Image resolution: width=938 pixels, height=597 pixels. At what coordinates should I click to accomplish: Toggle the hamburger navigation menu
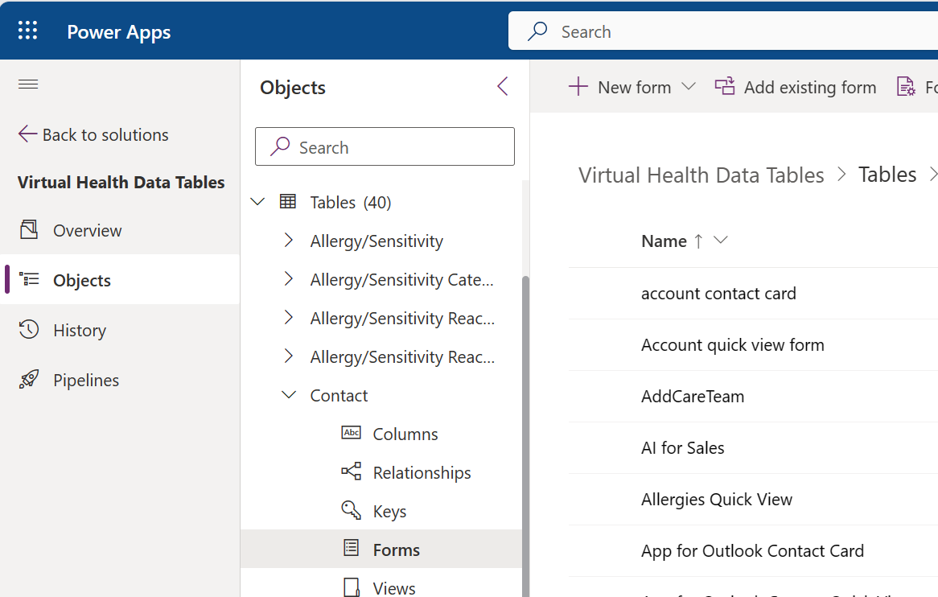coord(28,84)
